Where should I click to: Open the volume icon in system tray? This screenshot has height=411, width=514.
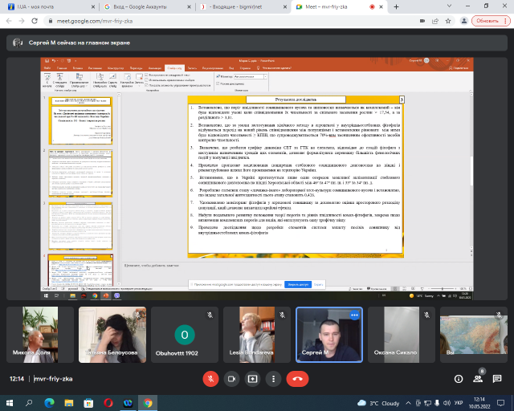tap(447, 403)
